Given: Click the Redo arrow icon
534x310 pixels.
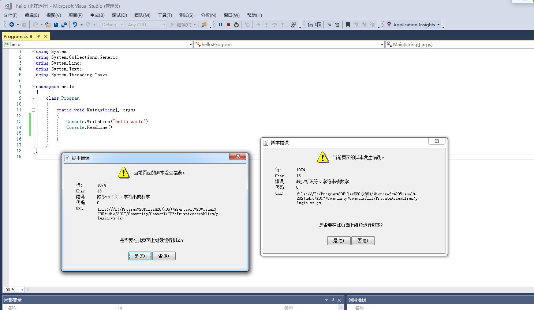Looking at the screenshot, I should pyautogui.click(x=88, y=25).
